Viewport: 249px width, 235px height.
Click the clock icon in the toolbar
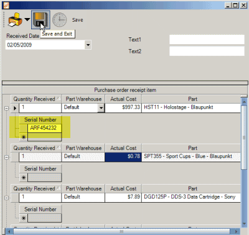[x=59, y=20]
